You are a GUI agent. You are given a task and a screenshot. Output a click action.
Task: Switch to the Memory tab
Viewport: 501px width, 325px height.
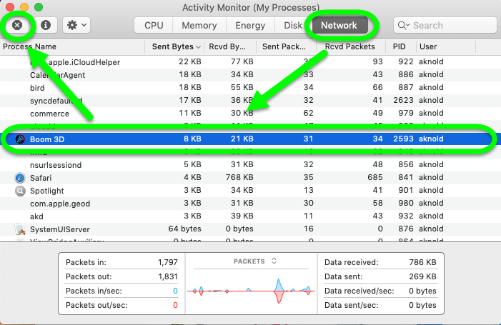click(x=199, y=25)
